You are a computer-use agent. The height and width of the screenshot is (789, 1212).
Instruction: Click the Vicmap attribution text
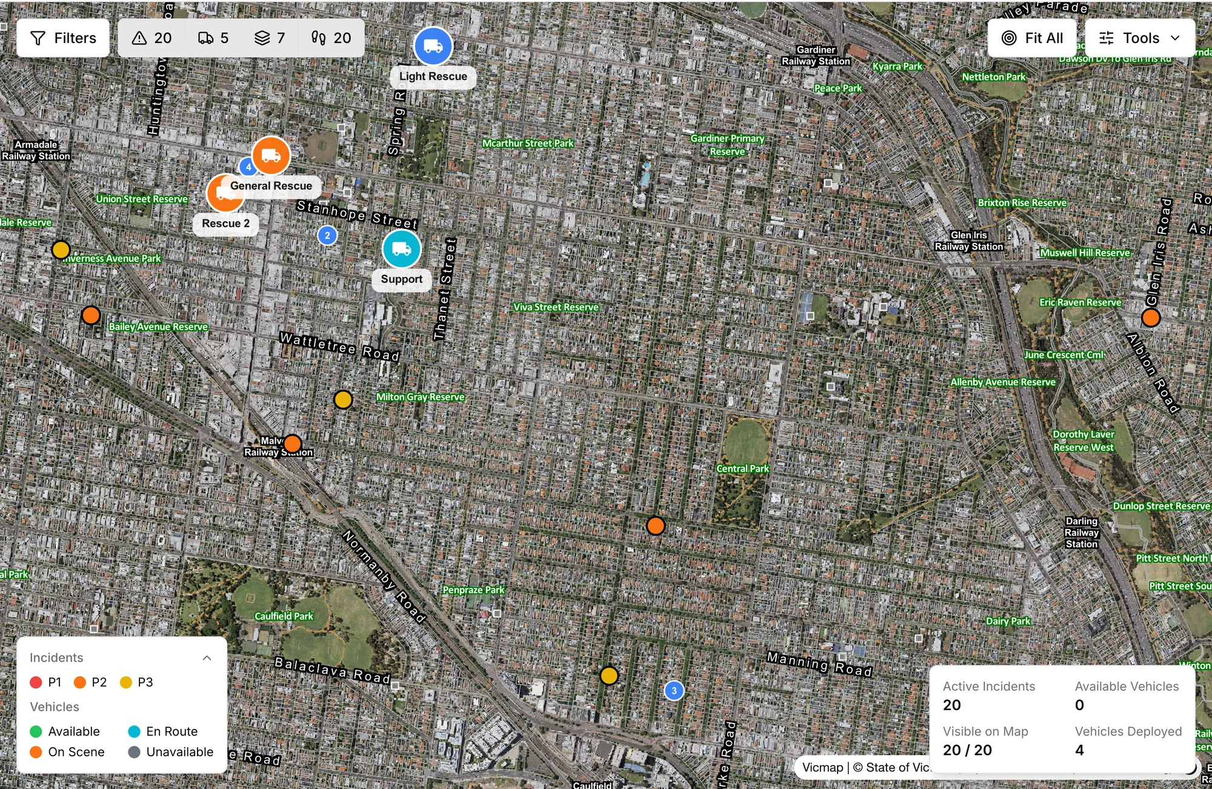point(865,767)
